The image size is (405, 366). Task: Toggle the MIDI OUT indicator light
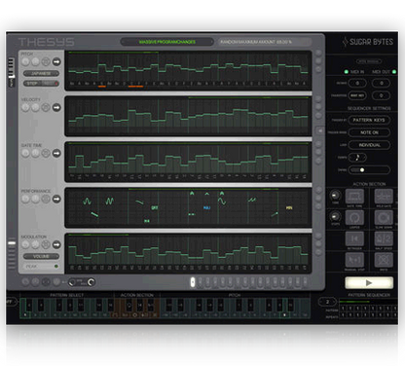click(x=394, y=72)
